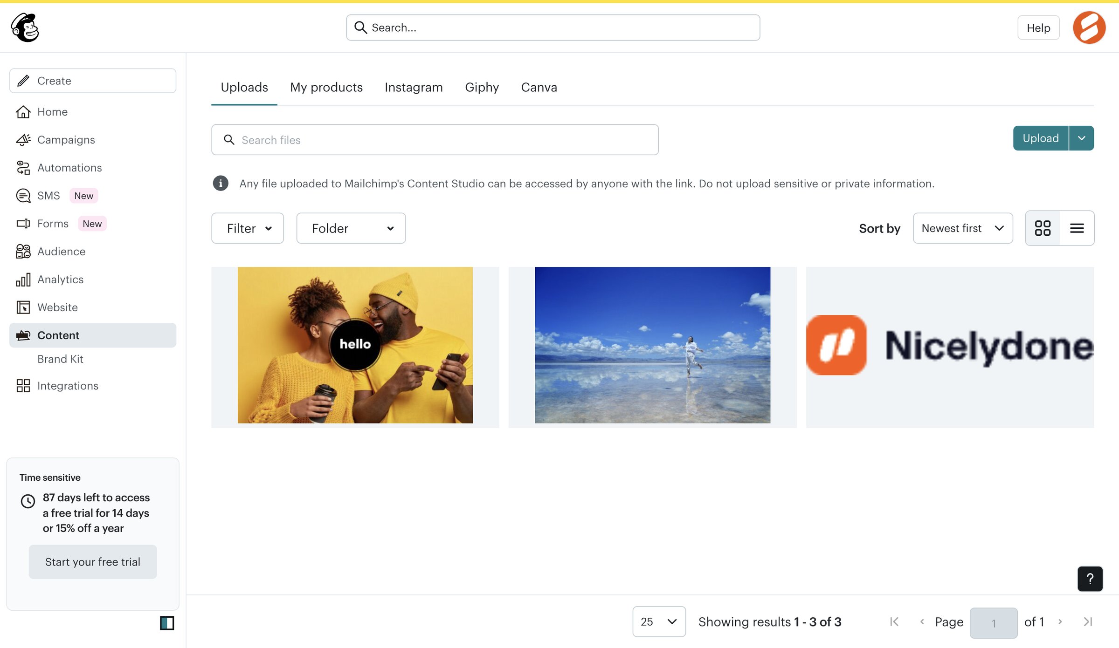1119x648 pixels.
Task: Go to first page of results
Action: (894, 622)
